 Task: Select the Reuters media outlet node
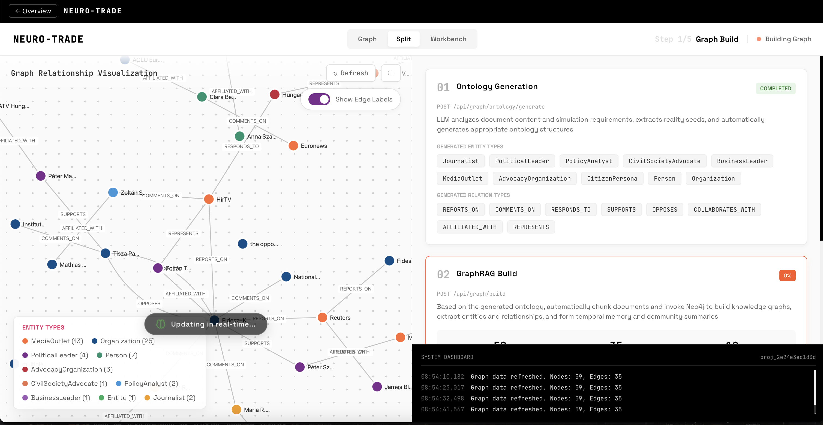click(322, 317)
